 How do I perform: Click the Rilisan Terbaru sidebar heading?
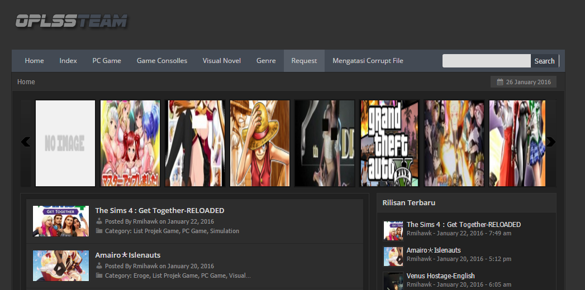click(409, 203)
